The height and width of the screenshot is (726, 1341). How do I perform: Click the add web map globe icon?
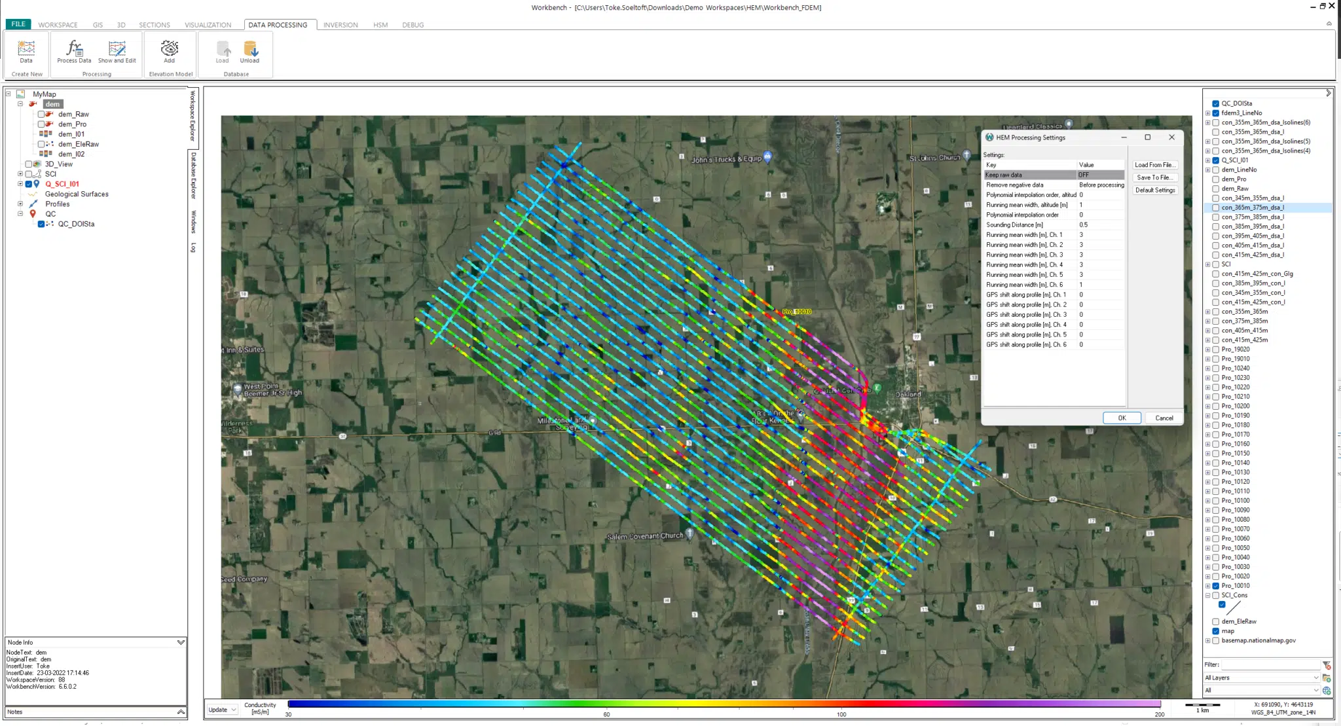pos(1327,691)
